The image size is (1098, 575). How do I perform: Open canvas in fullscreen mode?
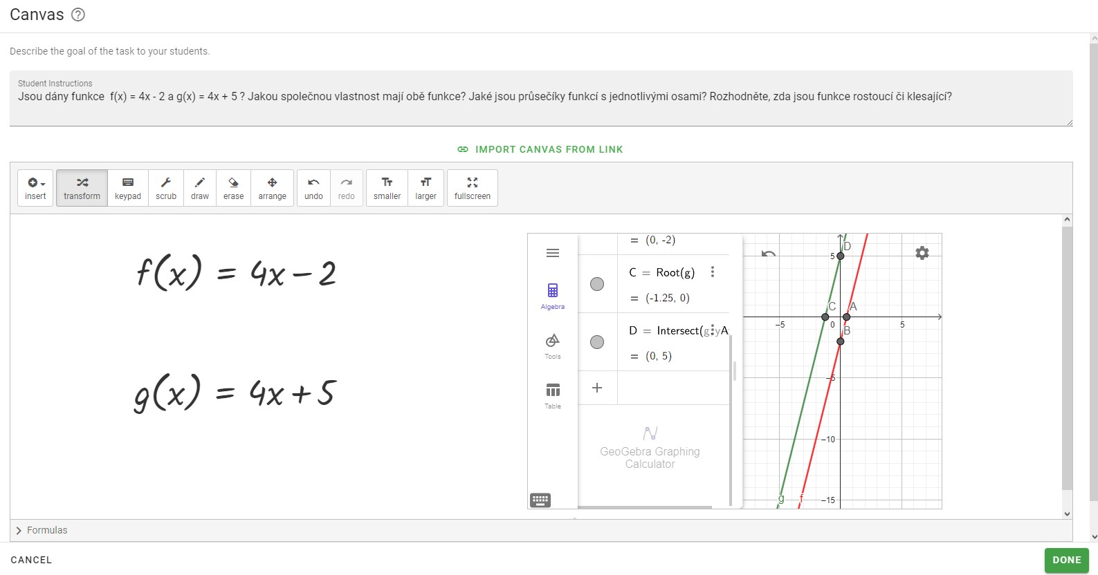tap(473, 188)
